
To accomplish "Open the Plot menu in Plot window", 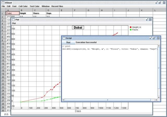I will [x=14, y=23].
